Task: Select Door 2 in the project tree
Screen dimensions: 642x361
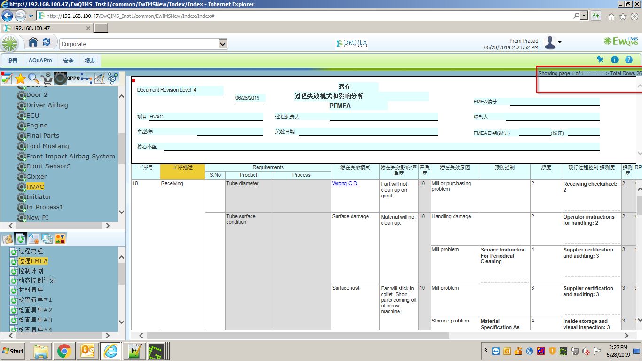Action: click(37, 94)
